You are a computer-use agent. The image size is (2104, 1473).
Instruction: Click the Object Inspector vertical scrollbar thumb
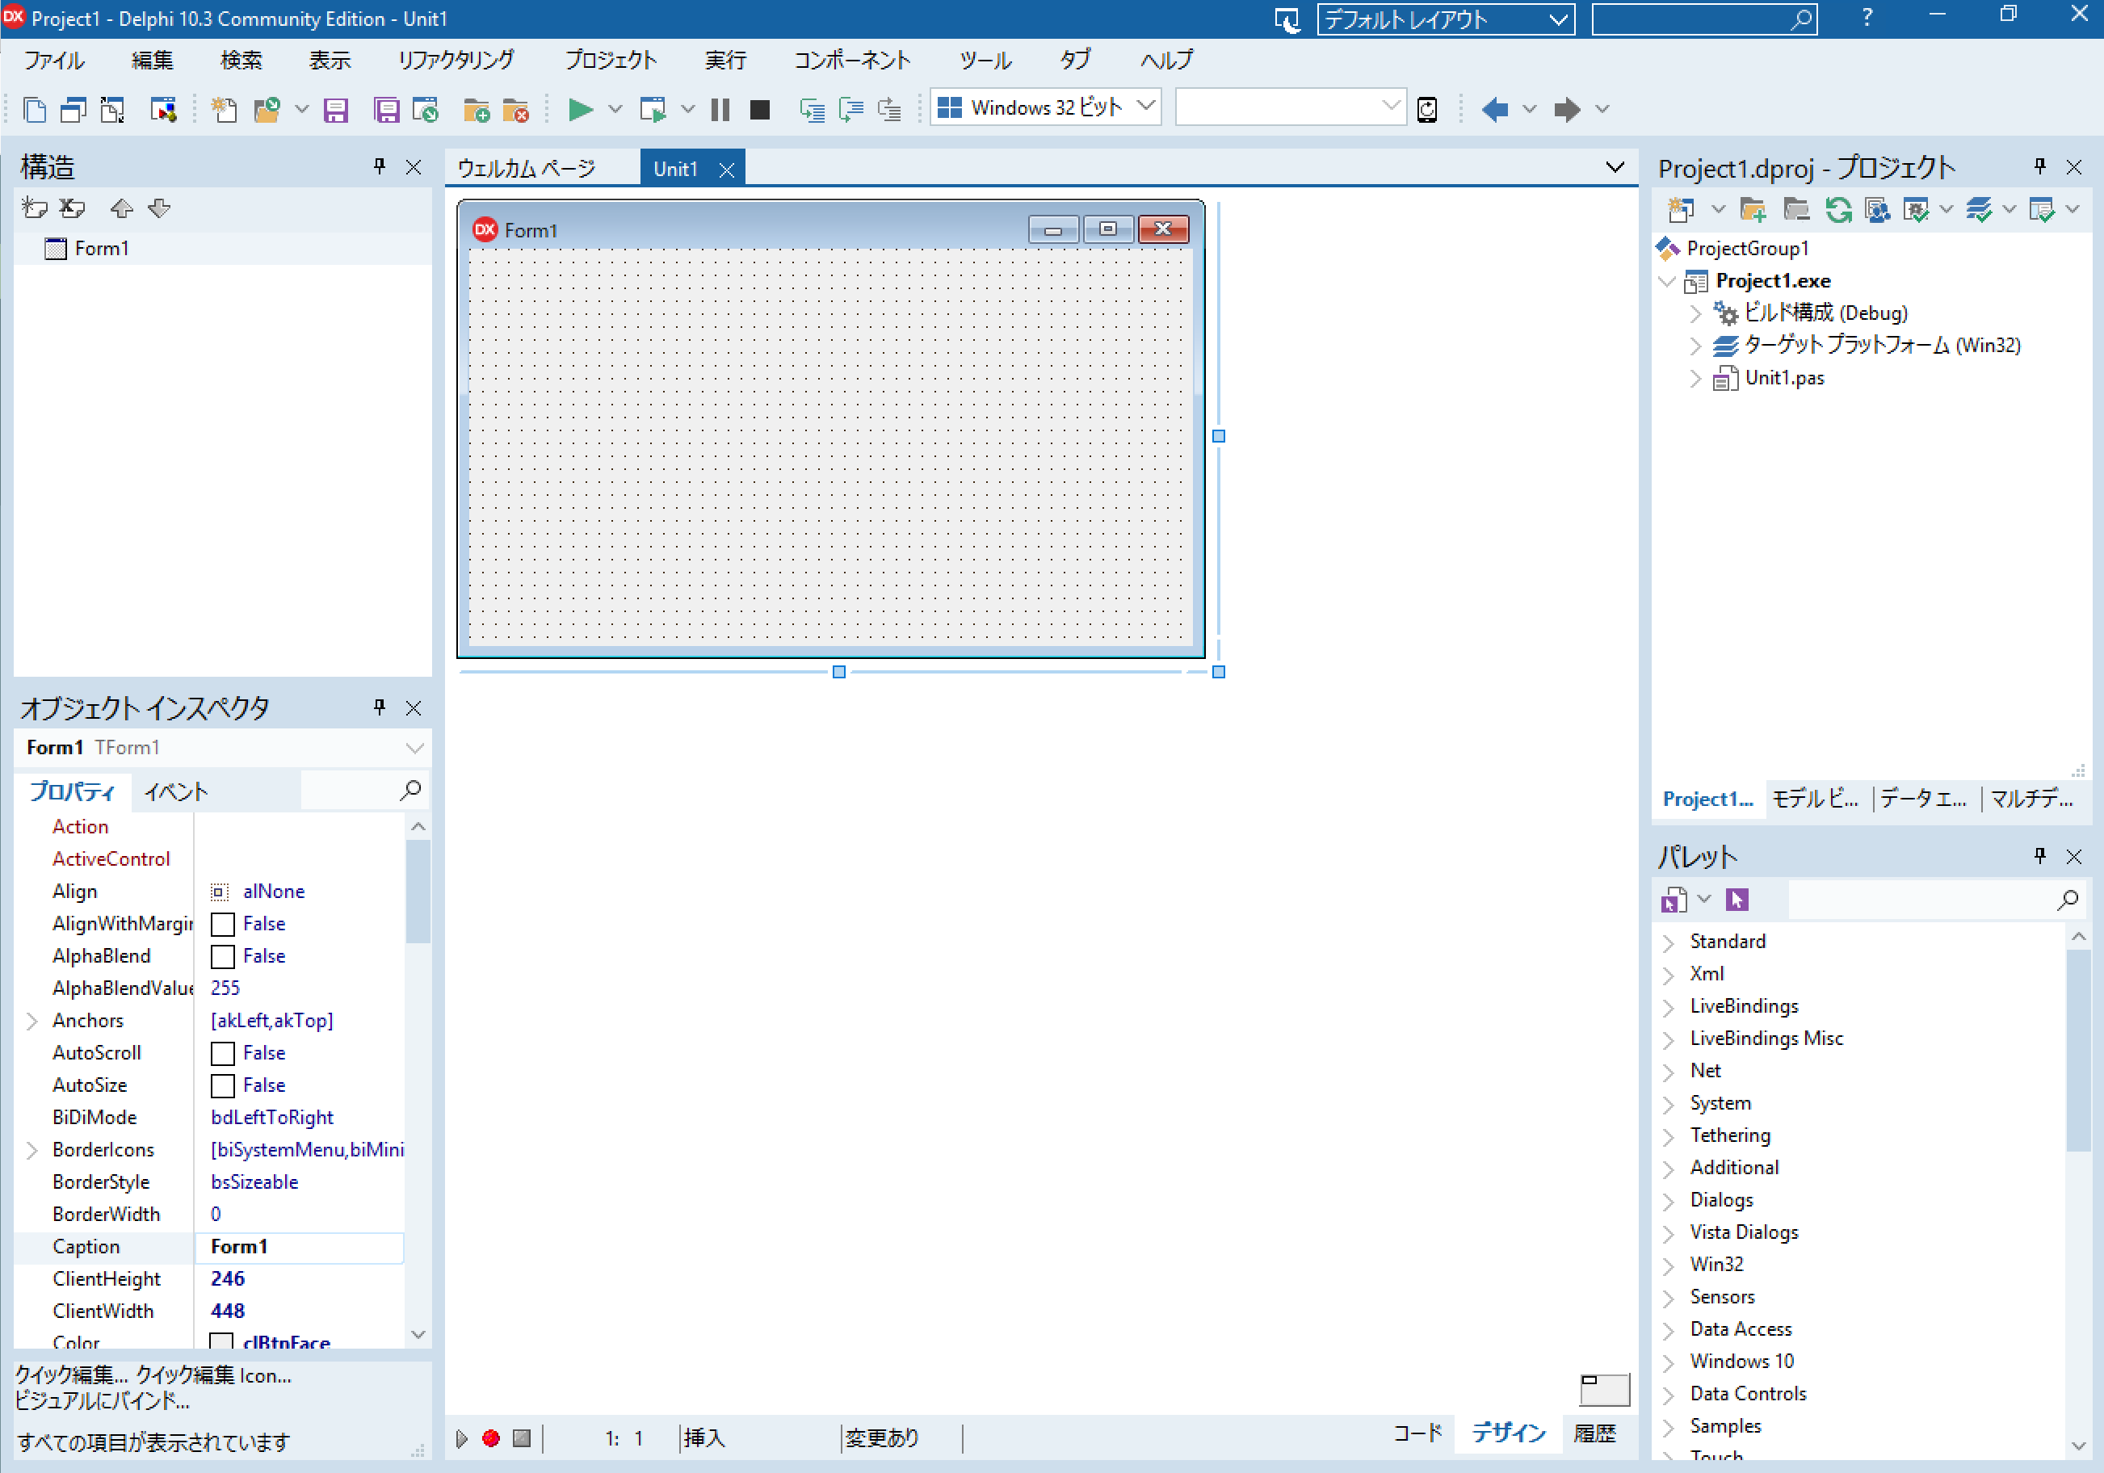point(418,892)
